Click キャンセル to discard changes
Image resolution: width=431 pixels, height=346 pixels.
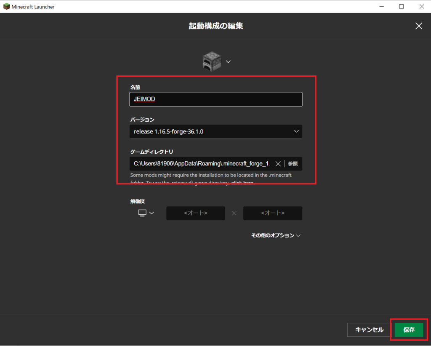coord(368,330)
